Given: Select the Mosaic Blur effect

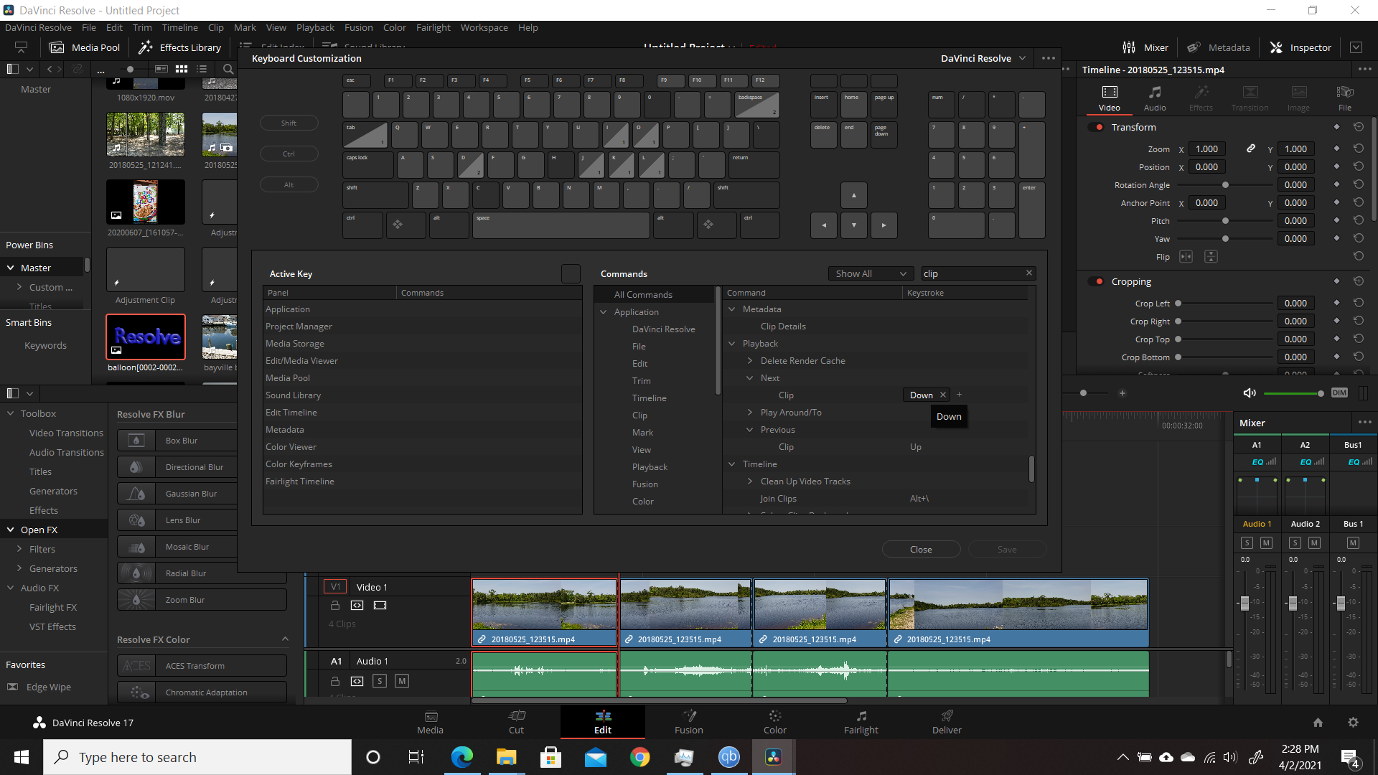Looking at the screenshot, I should (202, 547).
